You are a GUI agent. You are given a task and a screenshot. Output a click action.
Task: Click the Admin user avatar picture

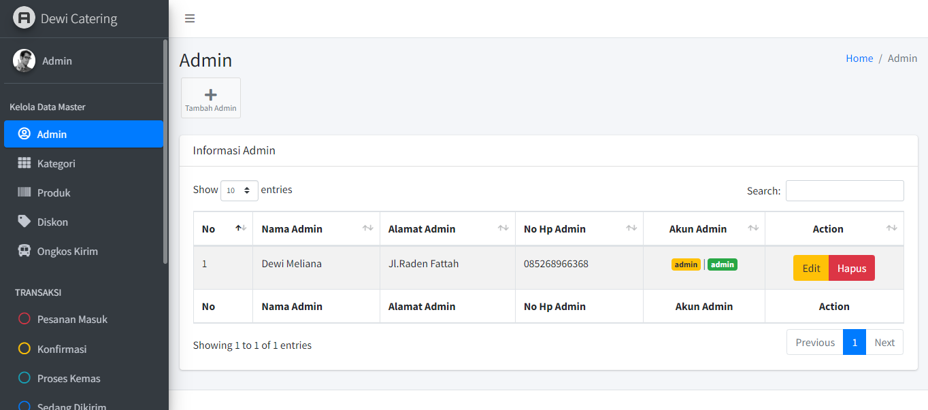tap(24, 61)
